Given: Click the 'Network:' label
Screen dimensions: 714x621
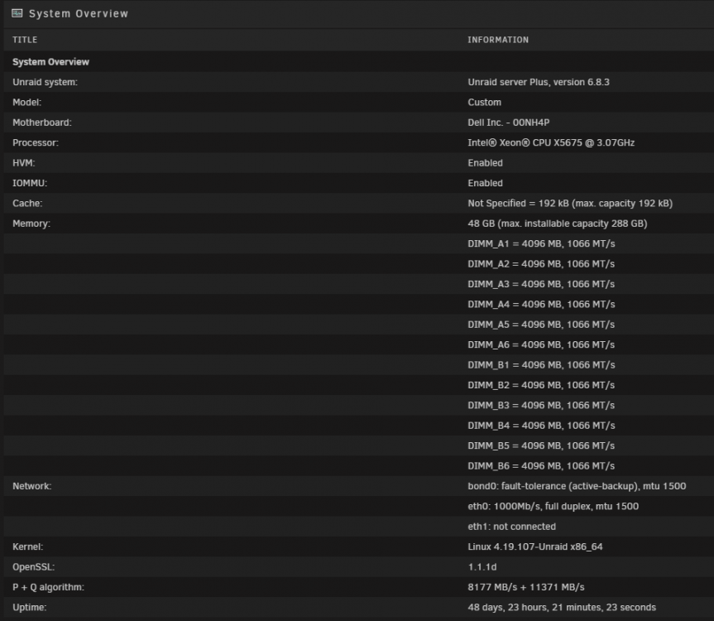Looking at the screenshot, I should [32, 486].
